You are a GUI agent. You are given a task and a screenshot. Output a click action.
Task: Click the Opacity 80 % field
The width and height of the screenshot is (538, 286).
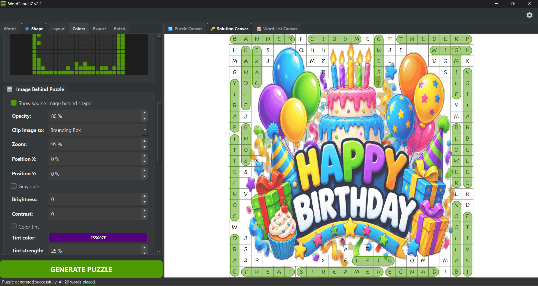pos(95,116)
